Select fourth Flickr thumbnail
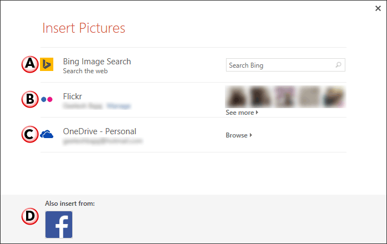Screen dimensions: 387x244 (309, 96)
